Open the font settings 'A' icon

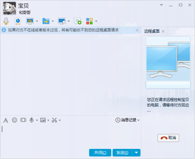(x=5, y=120)
